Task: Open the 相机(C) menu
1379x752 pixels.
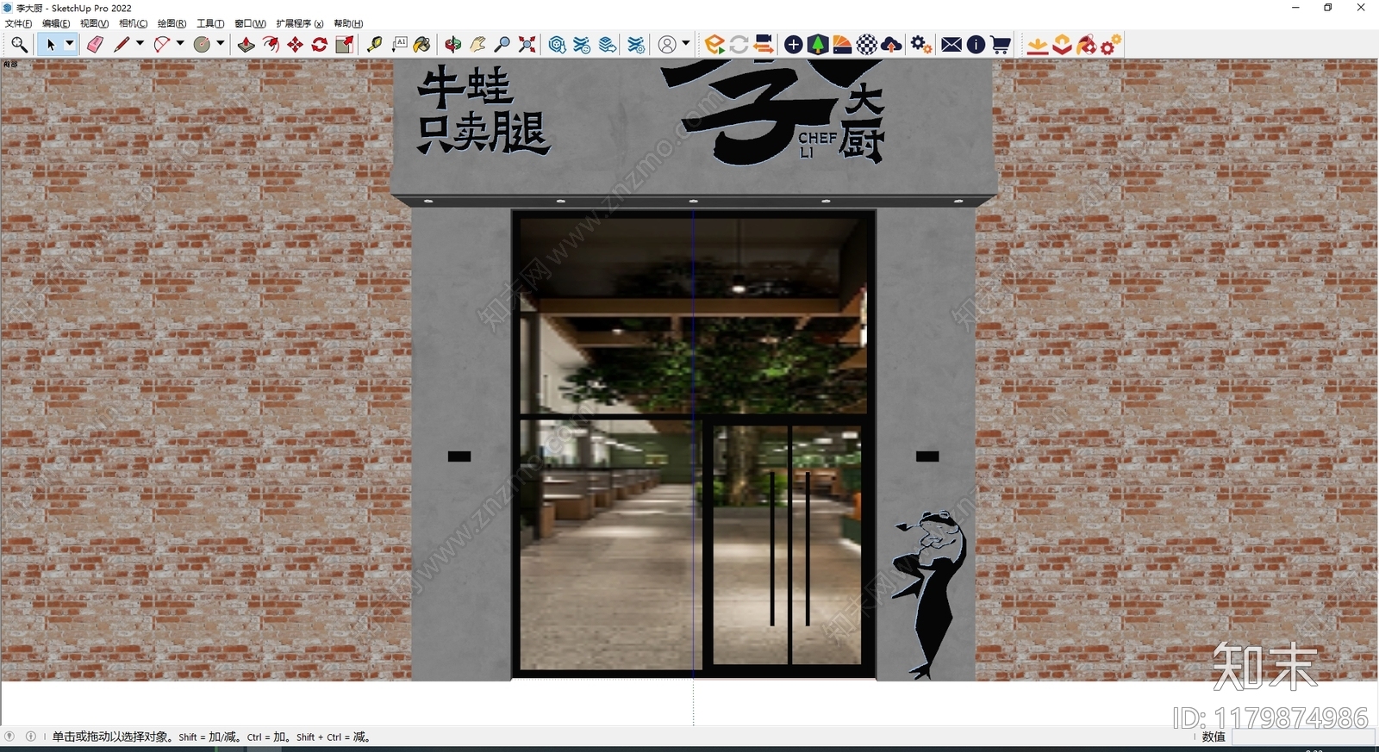Action: [x=133, y=23]
